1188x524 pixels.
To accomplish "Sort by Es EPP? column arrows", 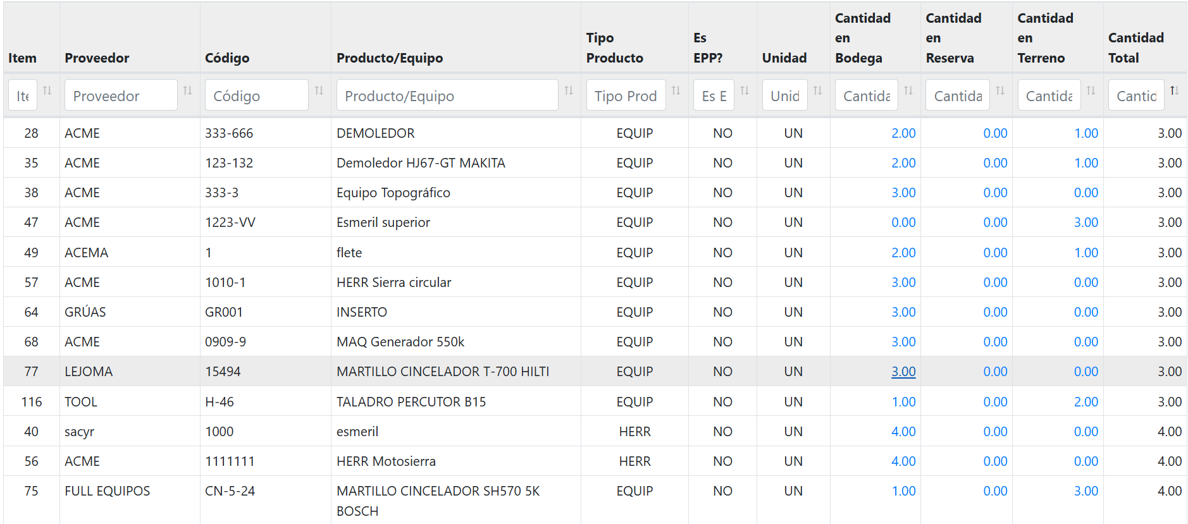I will point(745,91).
